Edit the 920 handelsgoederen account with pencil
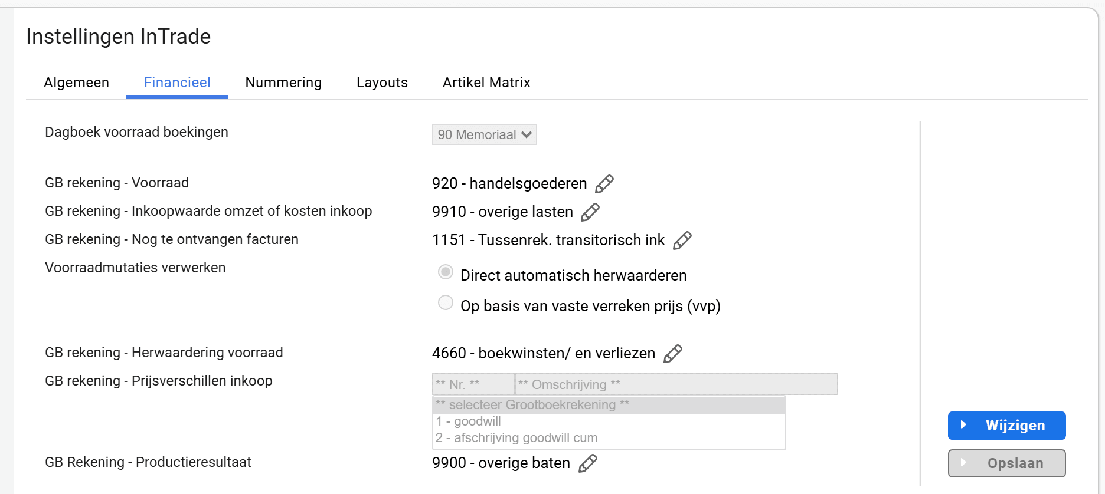Screen dimensions: 1105x494 click(x=604, y=184)
